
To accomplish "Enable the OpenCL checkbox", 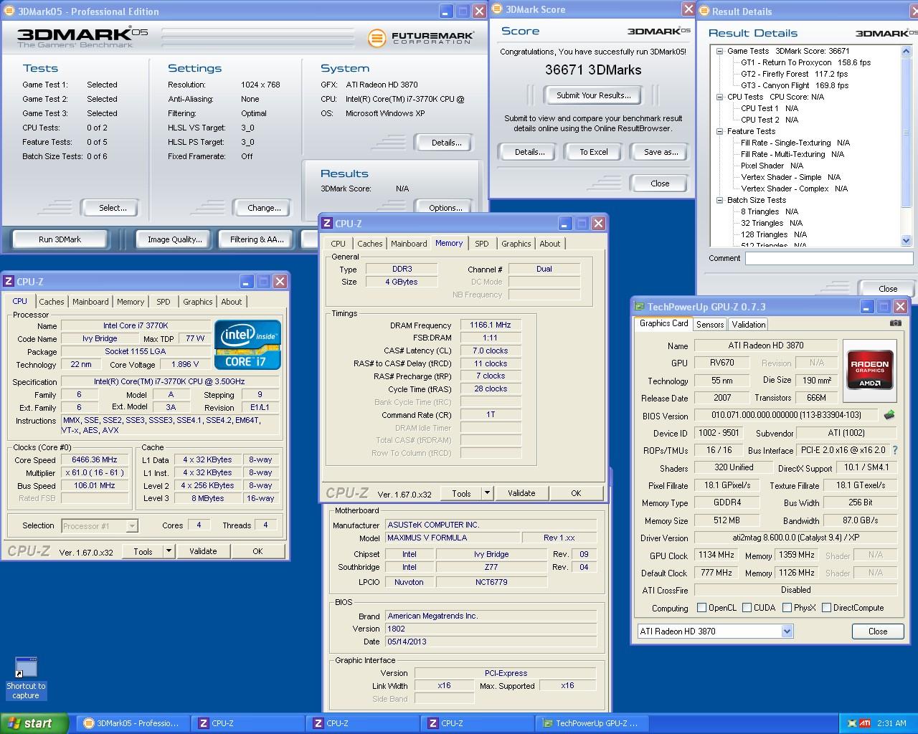I will click(x=701, y=607).
